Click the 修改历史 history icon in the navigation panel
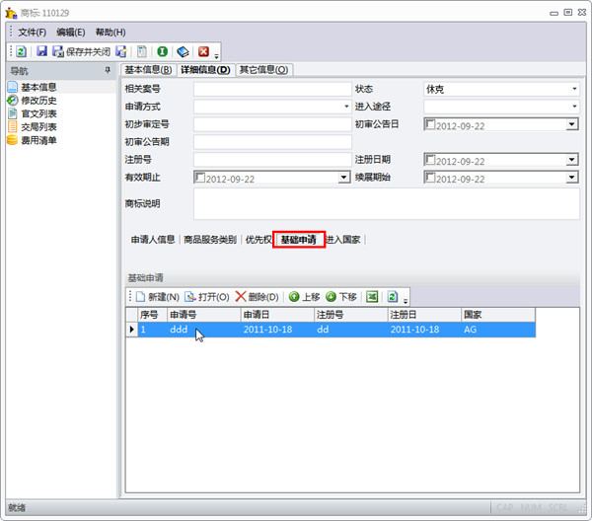The width and height of the screenshot is (592, 521). (13, 100)
